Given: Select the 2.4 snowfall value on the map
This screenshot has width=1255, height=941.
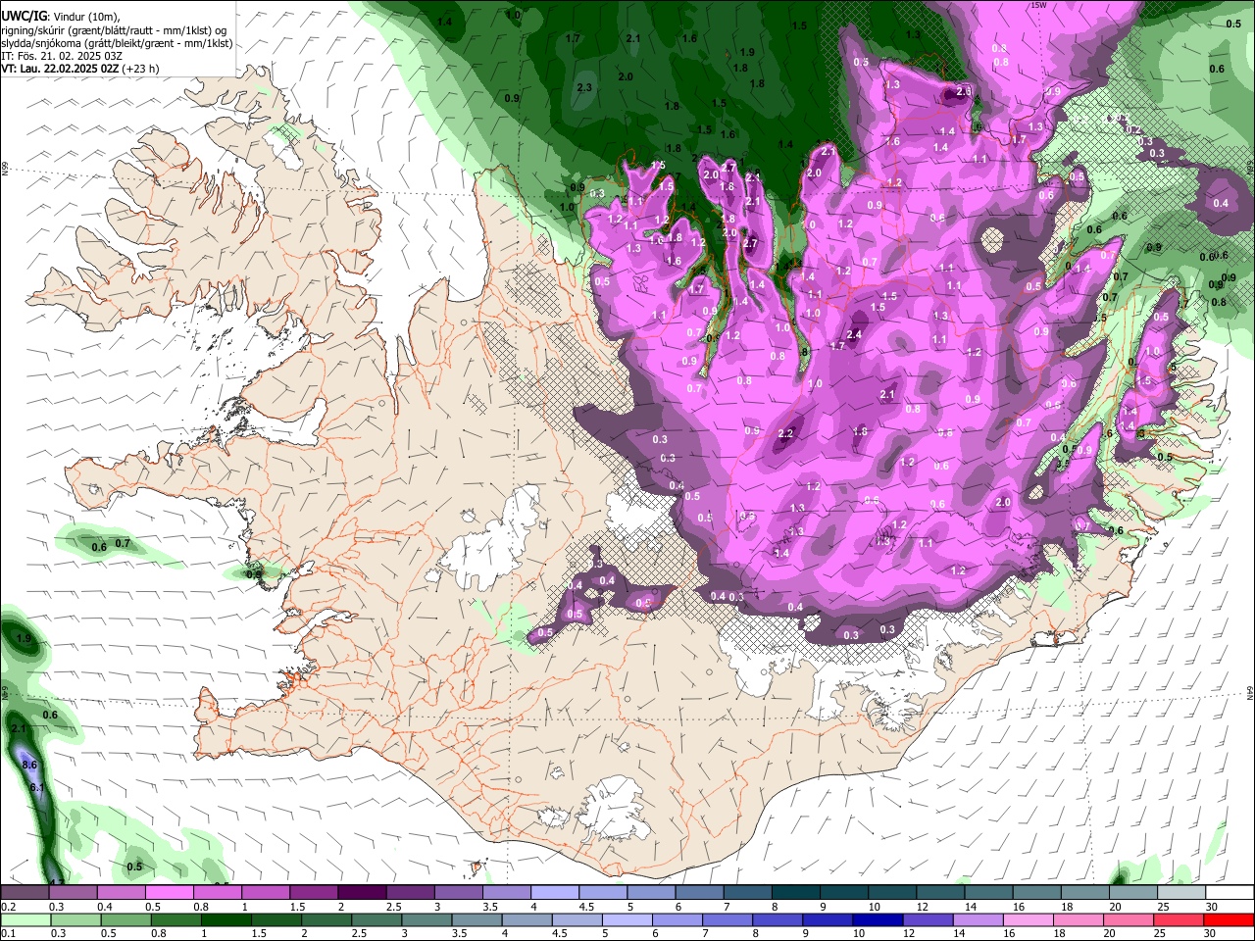Looking at the screenshot, I should [854, 334].
